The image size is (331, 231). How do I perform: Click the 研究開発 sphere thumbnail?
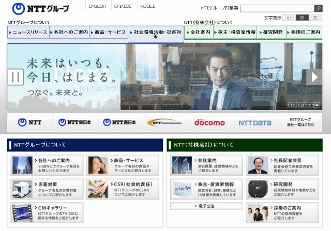pos(258,189)
